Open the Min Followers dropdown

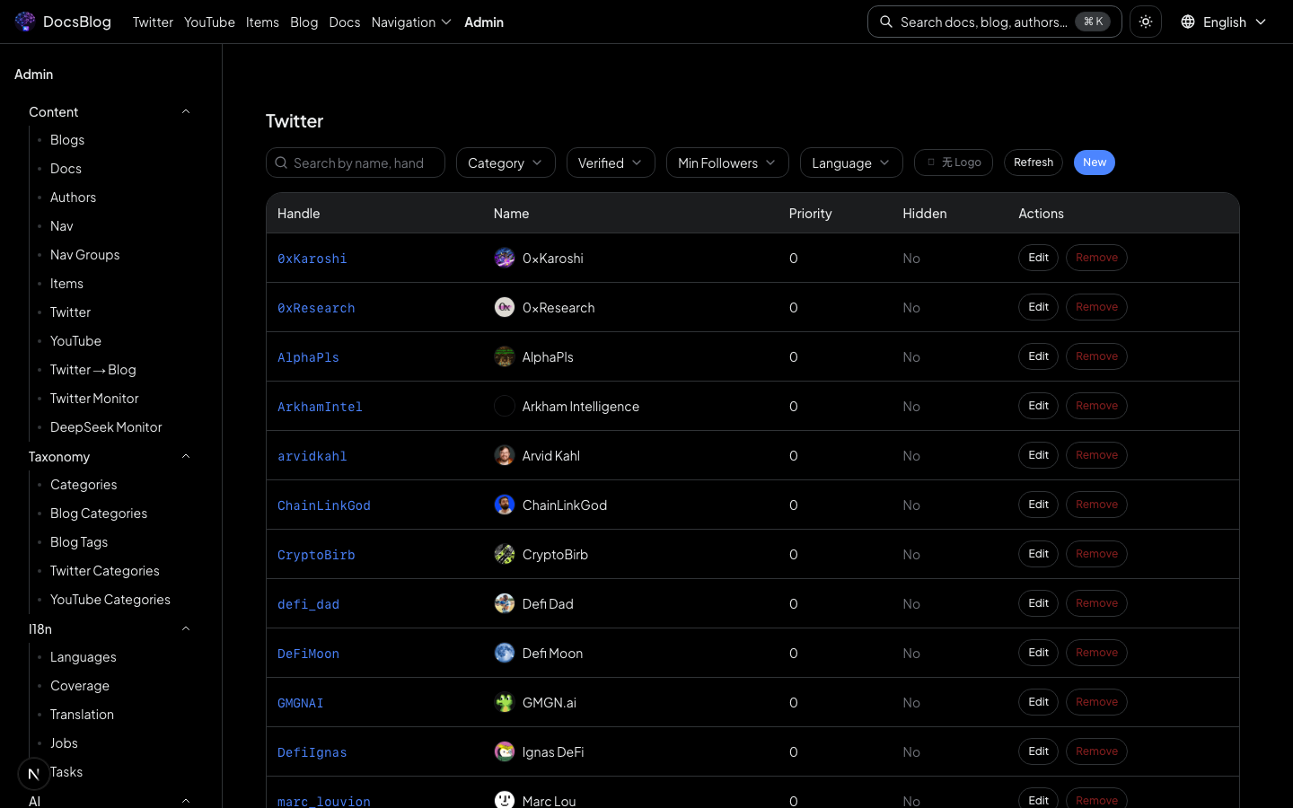click(726, 162)
